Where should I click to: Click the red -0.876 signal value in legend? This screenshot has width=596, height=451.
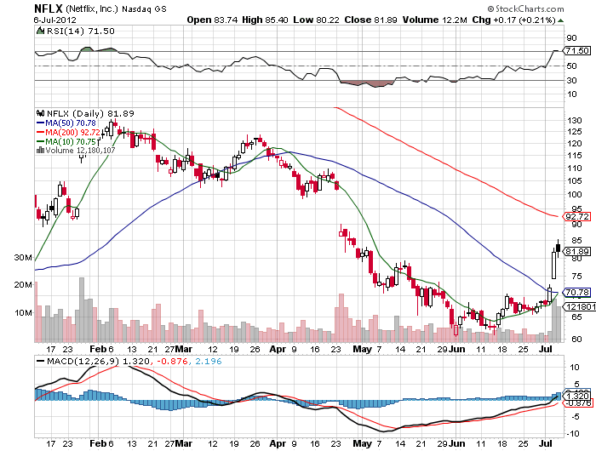click(x=170, y=362)
